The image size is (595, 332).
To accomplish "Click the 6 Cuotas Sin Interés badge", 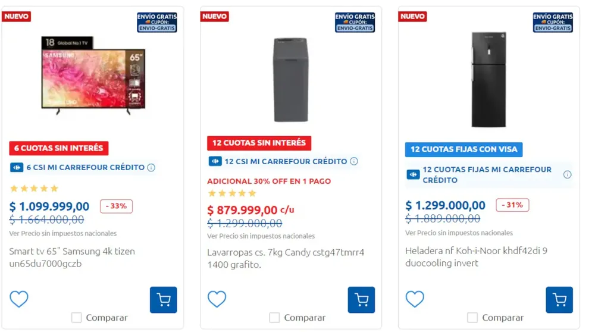I will tap(59, 148).
